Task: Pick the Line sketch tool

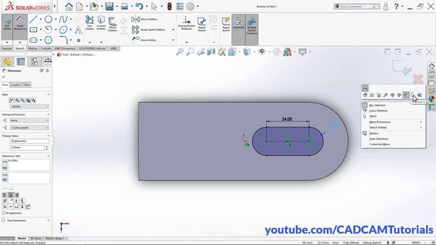Action: (33, 19)
